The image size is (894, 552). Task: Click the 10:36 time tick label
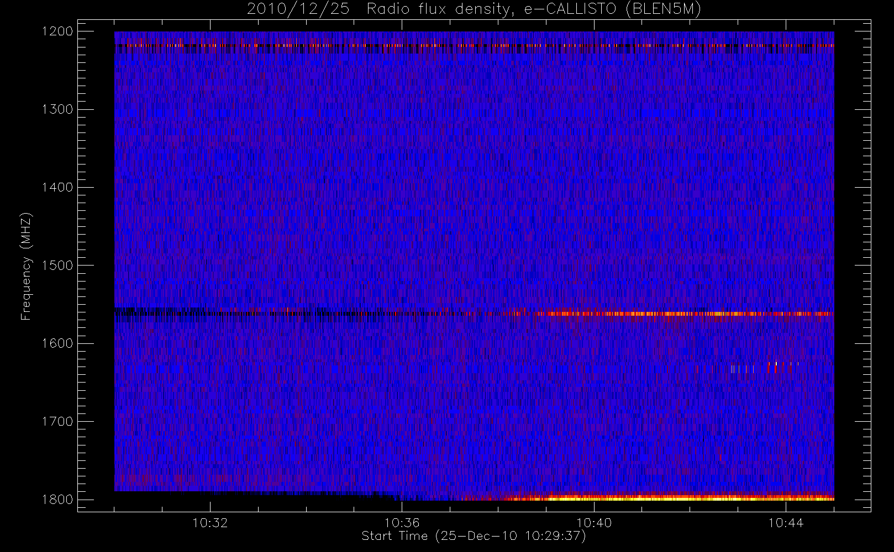click(402, 523)
